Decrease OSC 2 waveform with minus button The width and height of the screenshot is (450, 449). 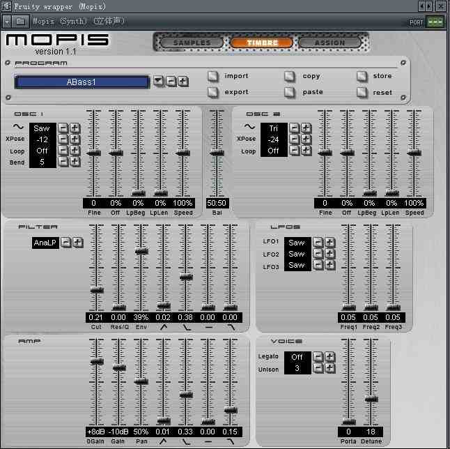(295, 128)
